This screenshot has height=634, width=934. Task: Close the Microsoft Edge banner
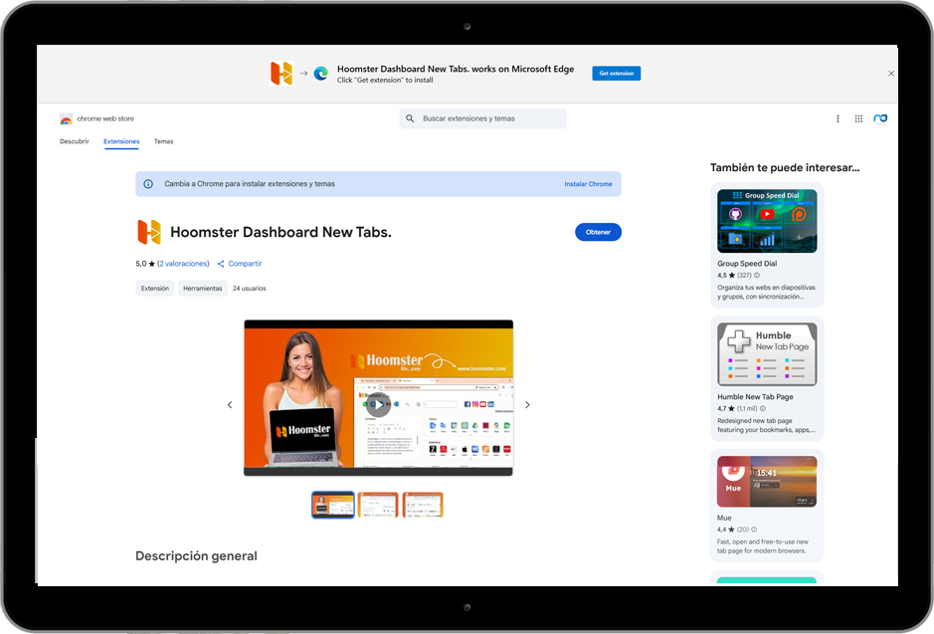click(x=891, y=74)
